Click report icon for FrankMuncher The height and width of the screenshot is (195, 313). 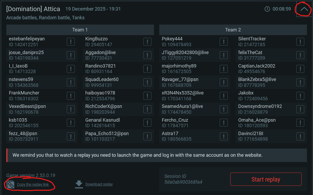pos(71,96)
